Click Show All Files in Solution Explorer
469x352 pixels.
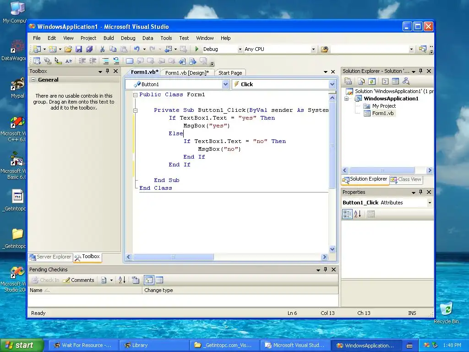pos(361,81)
